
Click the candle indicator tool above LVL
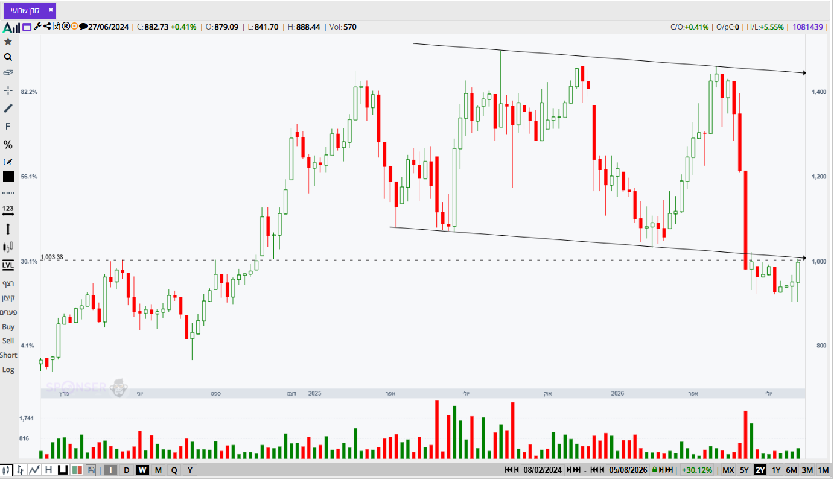point(8,247)
